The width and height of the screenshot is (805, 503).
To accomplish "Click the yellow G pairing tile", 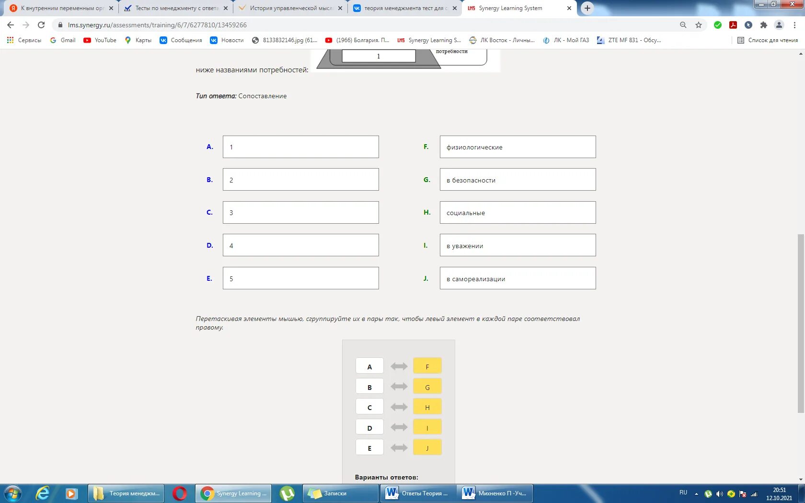I will [427, 387].
